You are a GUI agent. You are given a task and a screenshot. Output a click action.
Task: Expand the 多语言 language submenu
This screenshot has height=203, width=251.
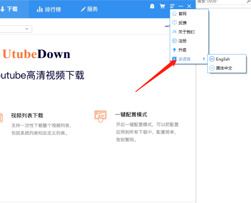click(x=190, y=59)
